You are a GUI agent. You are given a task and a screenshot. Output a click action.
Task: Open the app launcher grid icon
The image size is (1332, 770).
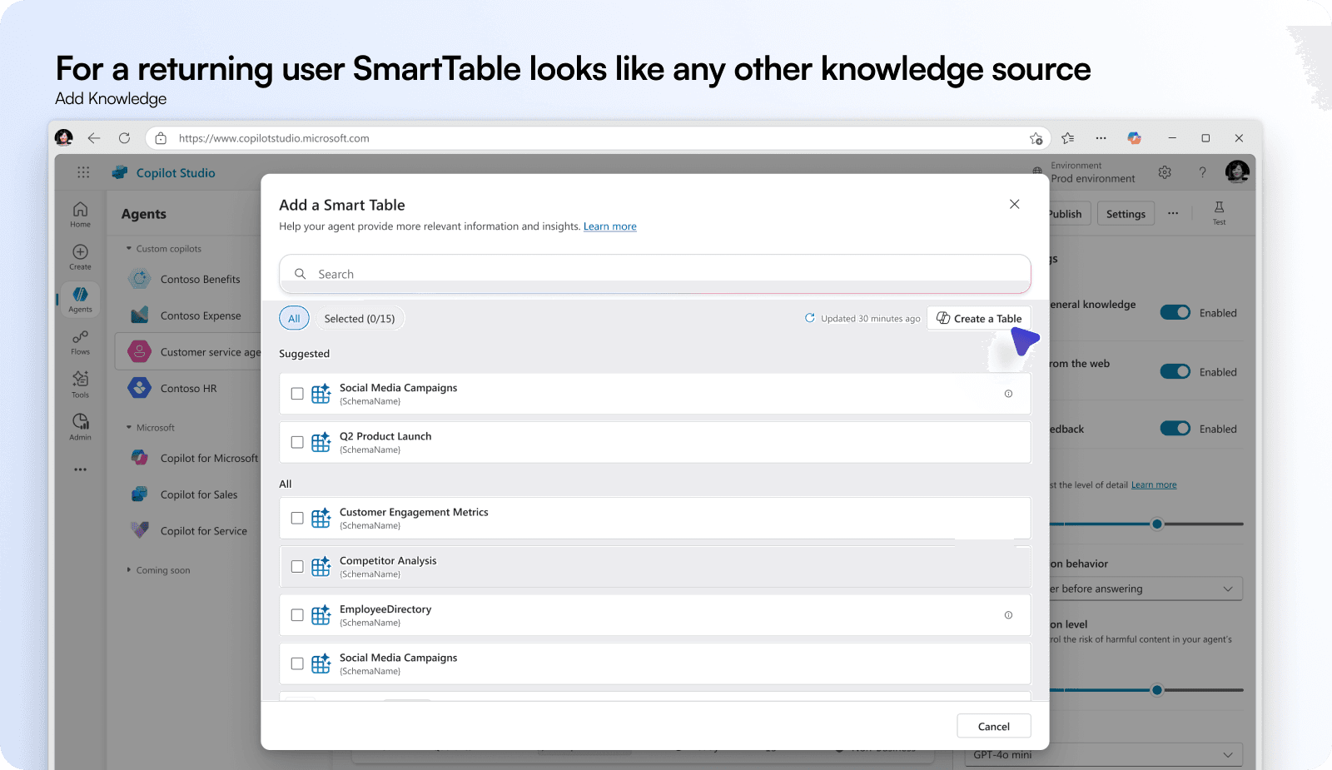point(83,172)
